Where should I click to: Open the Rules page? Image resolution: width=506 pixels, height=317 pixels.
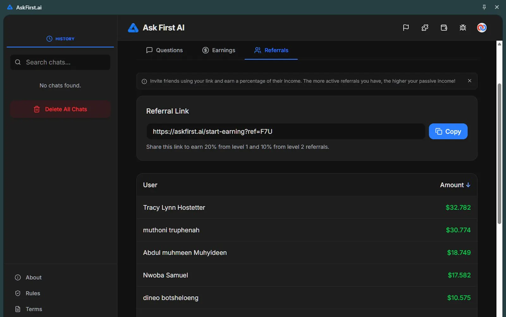click(28, 293)
